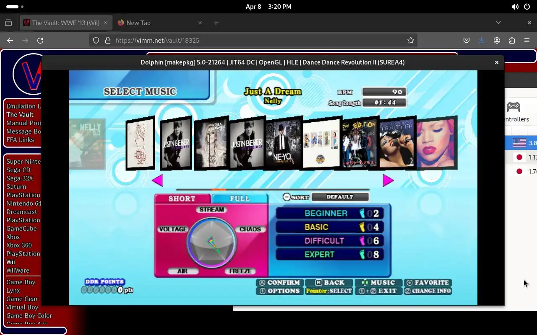Select the SHORT tab in game panel
537x335 pixels.
click(x=182, y=198)
